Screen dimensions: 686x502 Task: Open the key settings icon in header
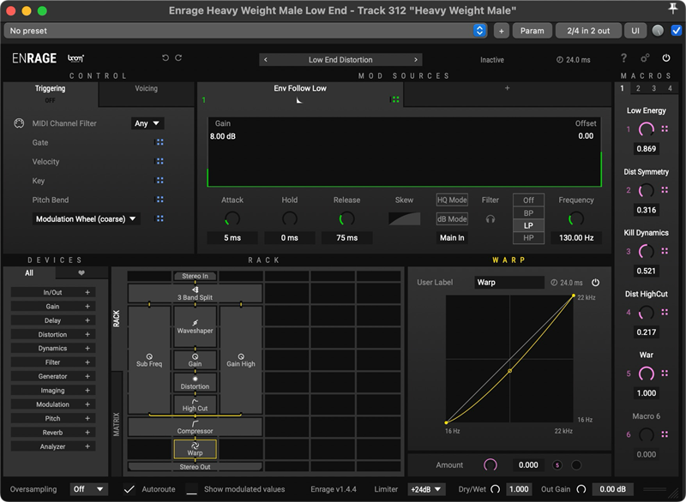[645, 58]
